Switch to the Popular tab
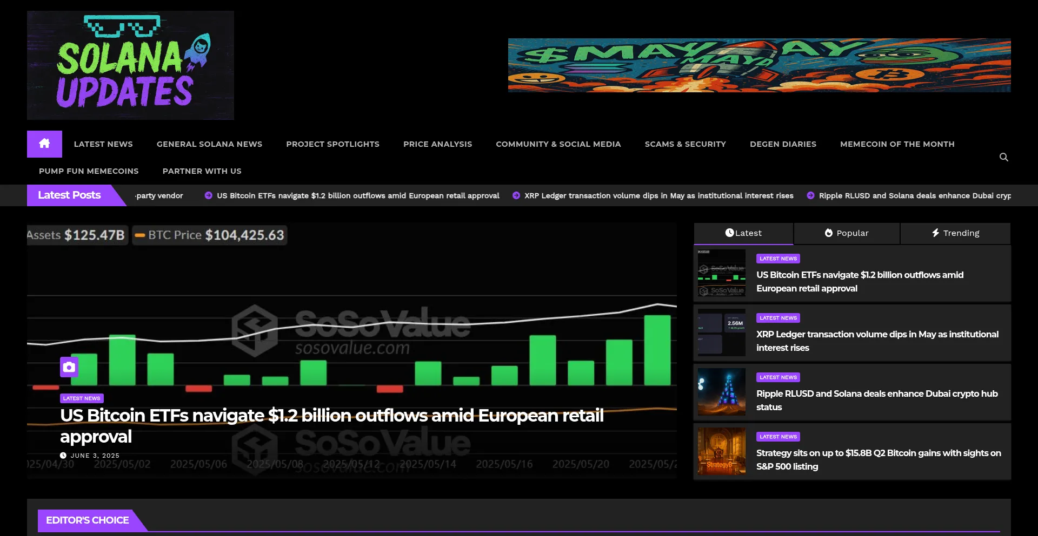The width and height of the screenshot is (1038, 536). (x=847, y=233)
